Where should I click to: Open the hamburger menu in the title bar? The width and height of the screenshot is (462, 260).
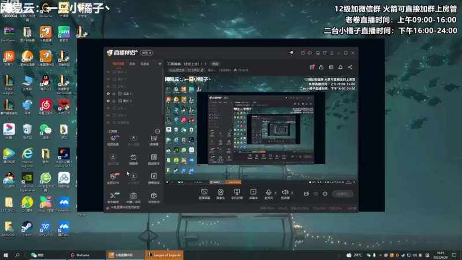[x=331, y=53]
